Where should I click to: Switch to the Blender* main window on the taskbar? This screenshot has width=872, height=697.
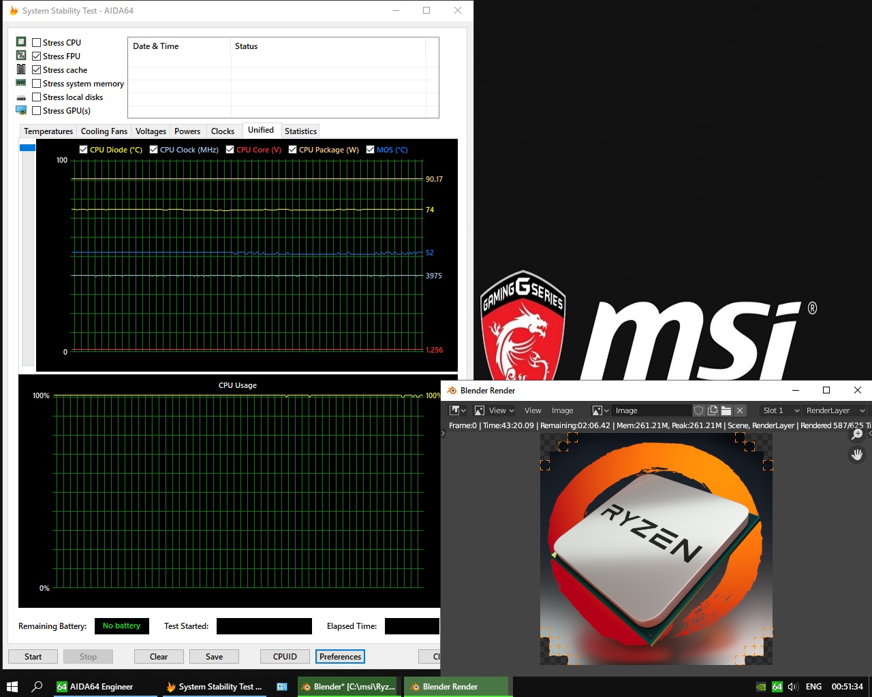(x=348, y=687)
